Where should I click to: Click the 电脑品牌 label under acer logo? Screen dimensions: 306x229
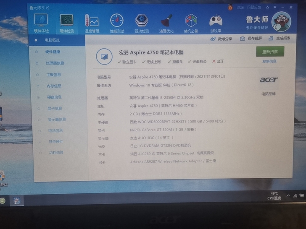[x=268, y=94]
